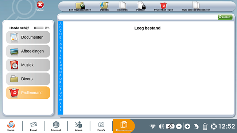Click the 18% disk usage label

[x=47, y=28]
